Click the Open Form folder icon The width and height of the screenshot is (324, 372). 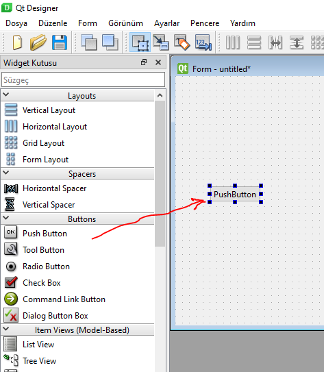(38, 42)
